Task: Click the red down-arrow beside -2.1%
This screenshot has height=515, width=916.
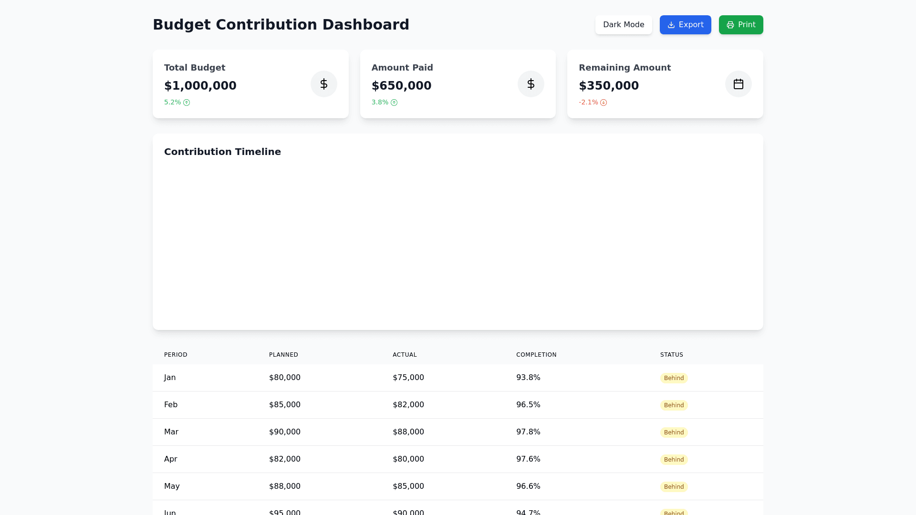Action: (604, 103)
